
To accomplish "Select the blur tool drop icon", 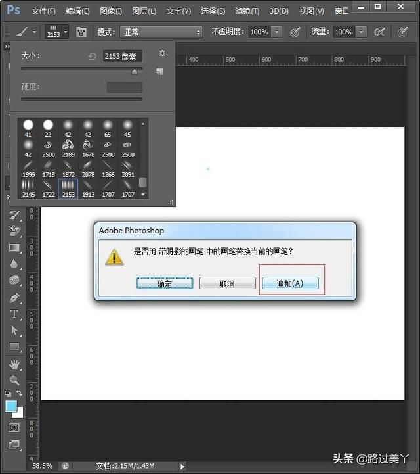I will 14,264.
